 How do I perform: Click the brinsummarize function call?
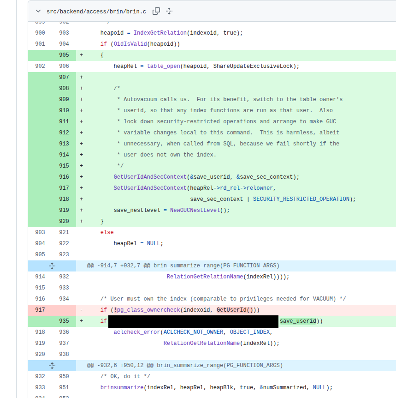tap(122, 387)
